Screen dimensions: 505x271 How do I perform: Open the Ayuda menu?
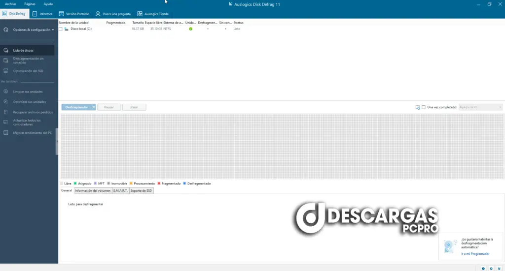(48, 4)
